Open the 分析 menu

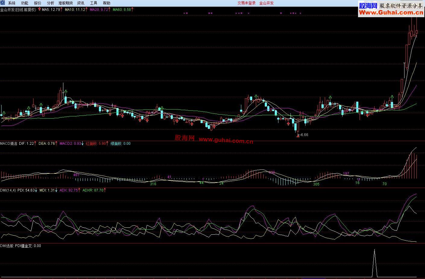pyautogui.click(x=51, y=3)
